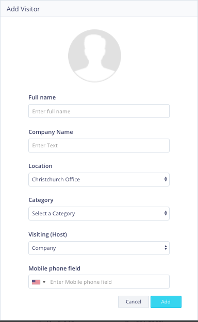Click the up-down arrows on the Visiting (Host) selector
Image resolution: width=198 pixels, height=322 pixels.
tap(166, 248)
